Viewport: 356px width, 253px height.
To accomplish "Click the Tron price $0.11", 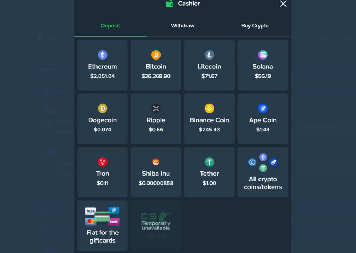I will (x=103, y=183).
